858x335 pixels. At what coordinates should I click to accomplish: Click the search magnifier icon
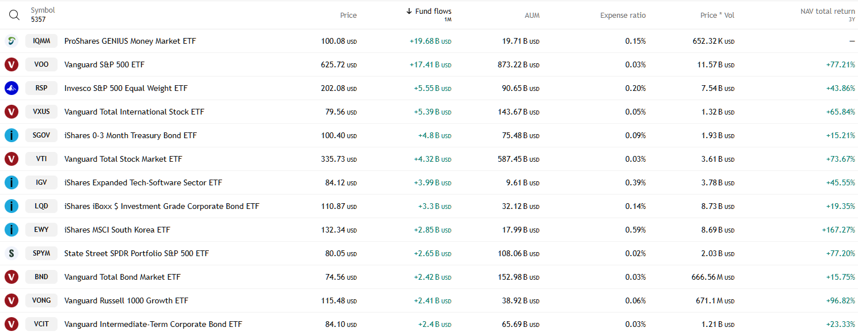pyautogui.click(x=14, y=15)
